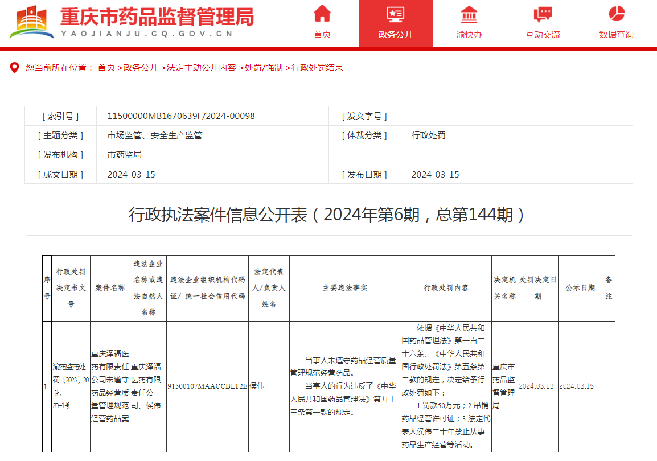The height and width of the screenshot is (461, 657).
Task: Go to 政务公开 in the breadcrumb
Action: (x=141, y=67)
